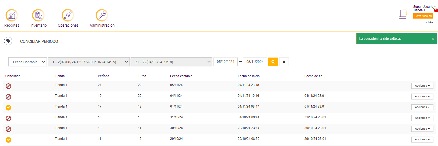This screenshot has height=146, width=438.
Task: Expand Acciones for period 21
Action: pos(422,86)
